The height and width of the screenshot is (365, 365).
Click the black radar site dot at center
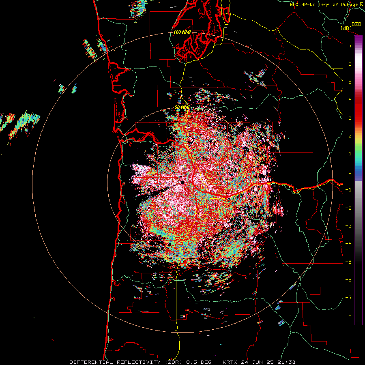(182, 182)
